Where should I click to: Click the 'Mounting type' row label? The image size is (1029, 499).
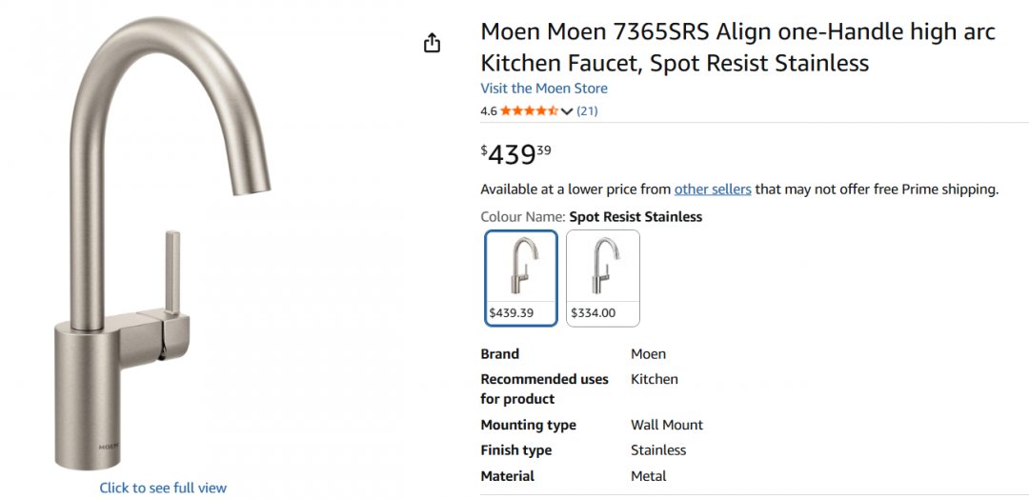[528, 425]
